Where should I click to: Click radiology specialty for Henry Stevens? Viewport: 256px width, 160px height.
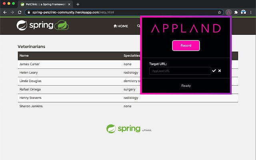(131, 98)
